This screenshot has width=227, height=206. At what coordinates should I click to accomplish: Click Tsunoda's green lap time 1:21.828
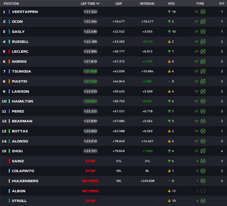[90, 71]
